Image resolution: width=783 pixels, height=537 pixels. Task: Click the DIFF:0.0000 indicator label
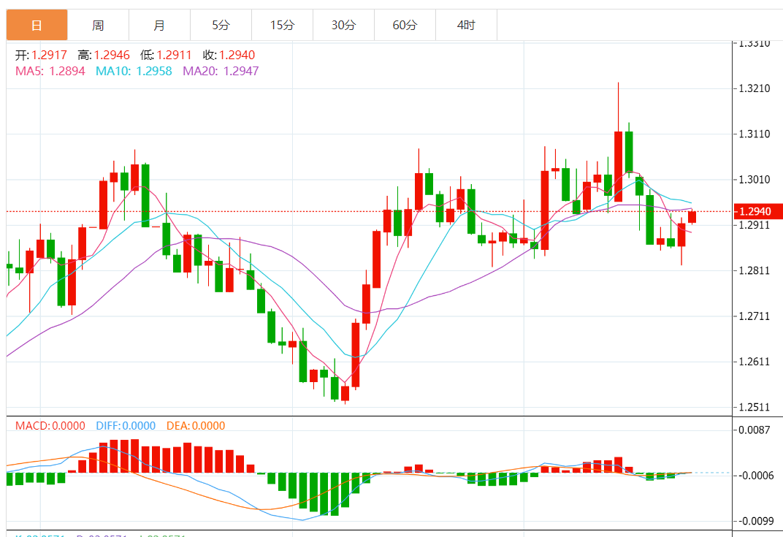pyautogui.click(x=126, y=426)
